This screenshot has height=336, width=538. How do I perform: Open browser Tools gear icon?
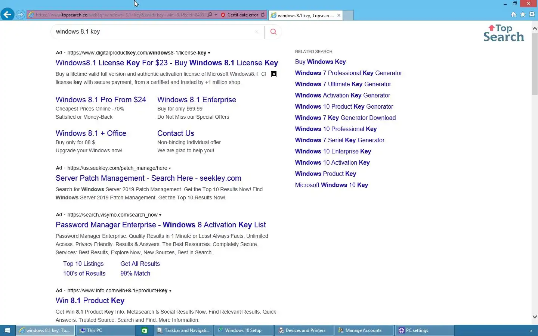[532, 15]
